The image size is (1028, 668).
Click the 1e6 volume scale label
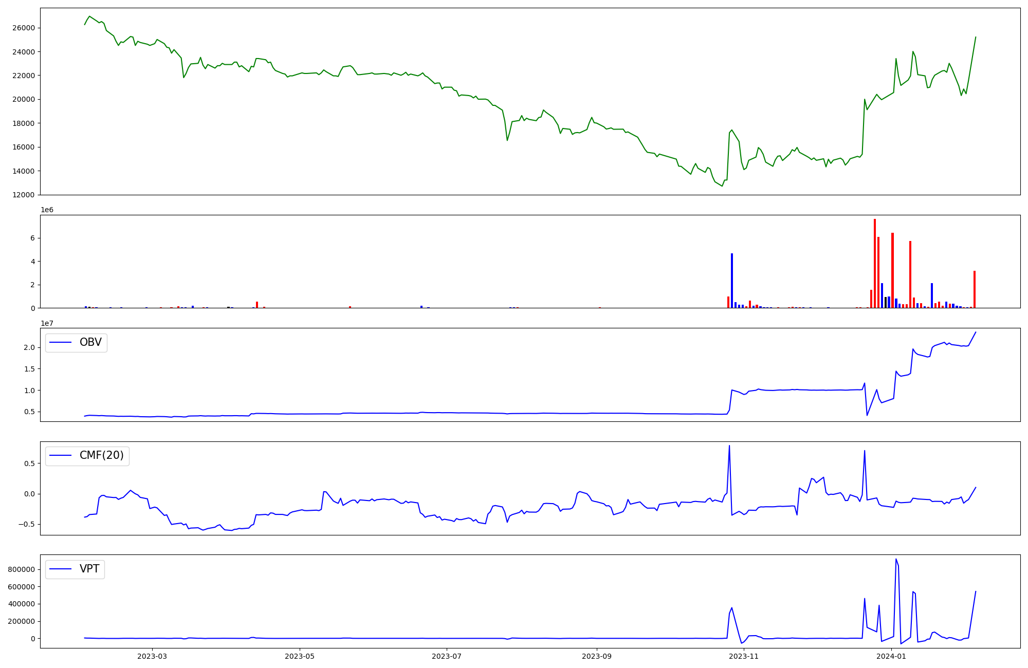(47, 210)
